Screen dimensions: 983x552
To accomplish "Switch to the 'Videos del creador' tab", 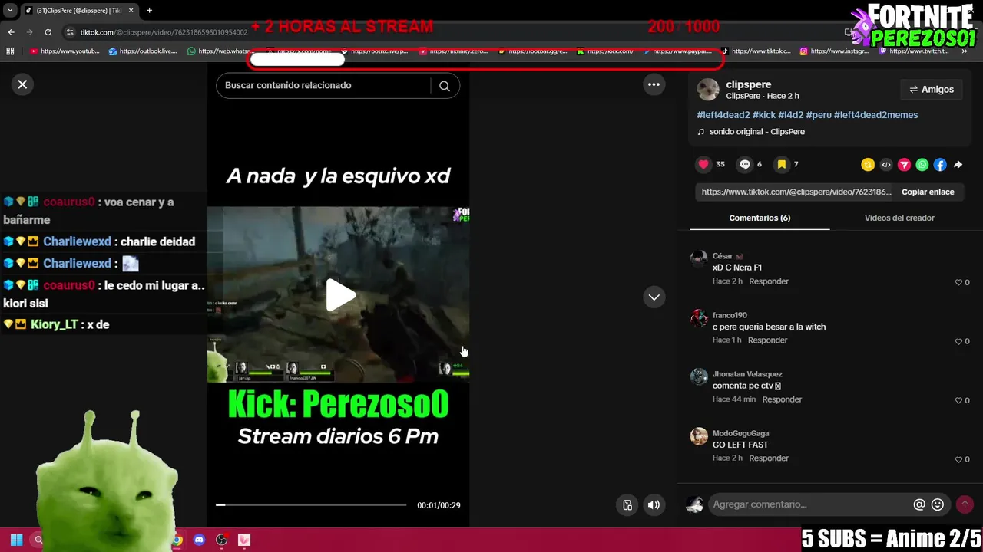I will coord(899,218).
